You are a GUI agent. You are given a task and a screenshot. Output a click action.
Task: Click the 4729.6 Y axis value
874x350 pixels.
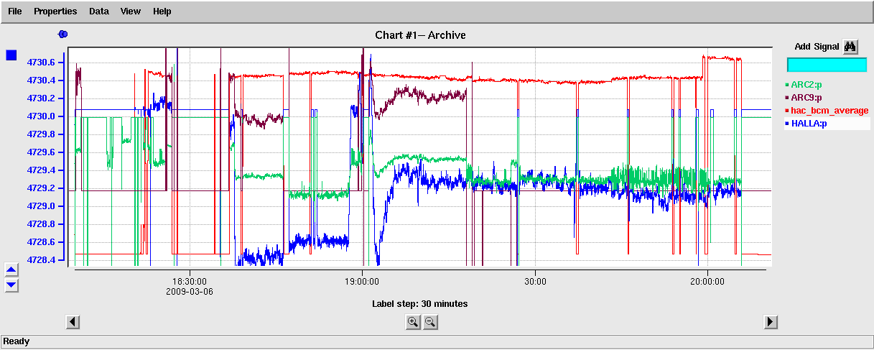tap(42, 152)
